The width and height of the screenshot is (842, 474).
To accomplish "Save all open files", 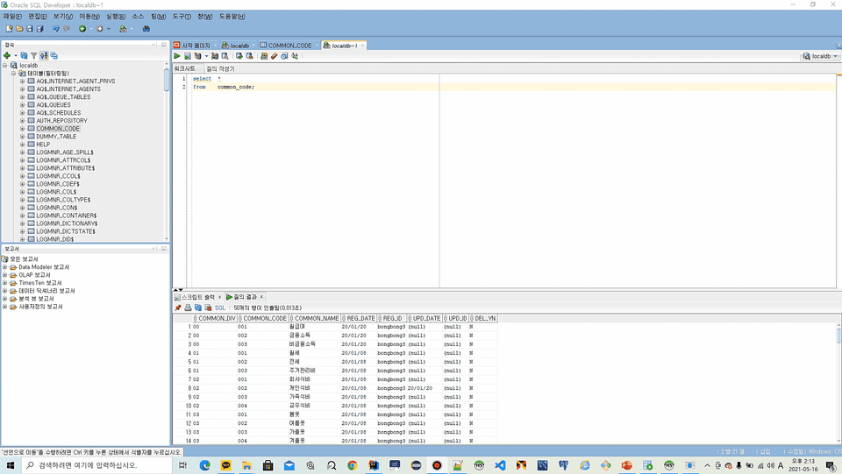I will [39, 28].
